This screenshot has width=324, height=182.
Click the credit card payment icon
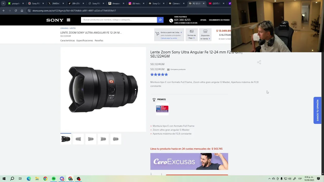192,31
